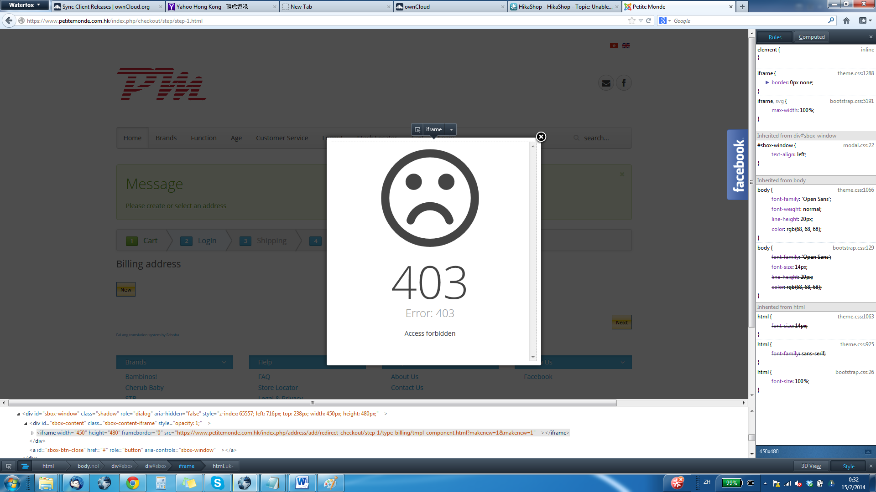
Task: Click the modal close X button
Action: click(x=541, y=137)
